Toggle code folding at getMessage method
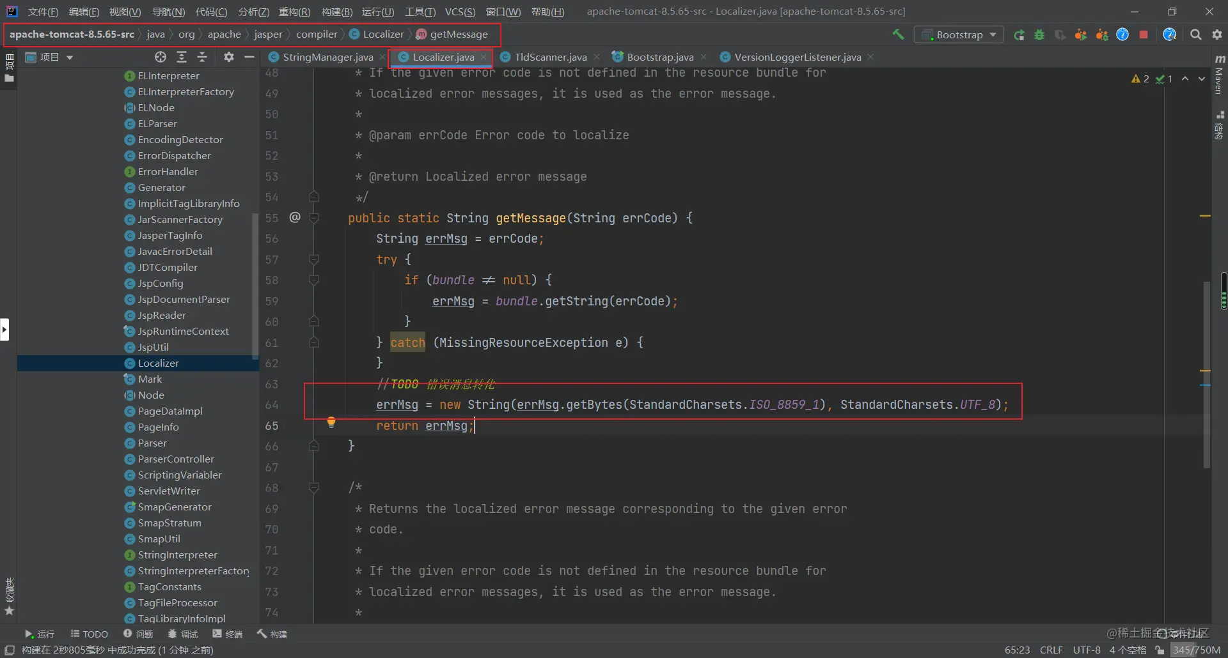 click(314, 218)
